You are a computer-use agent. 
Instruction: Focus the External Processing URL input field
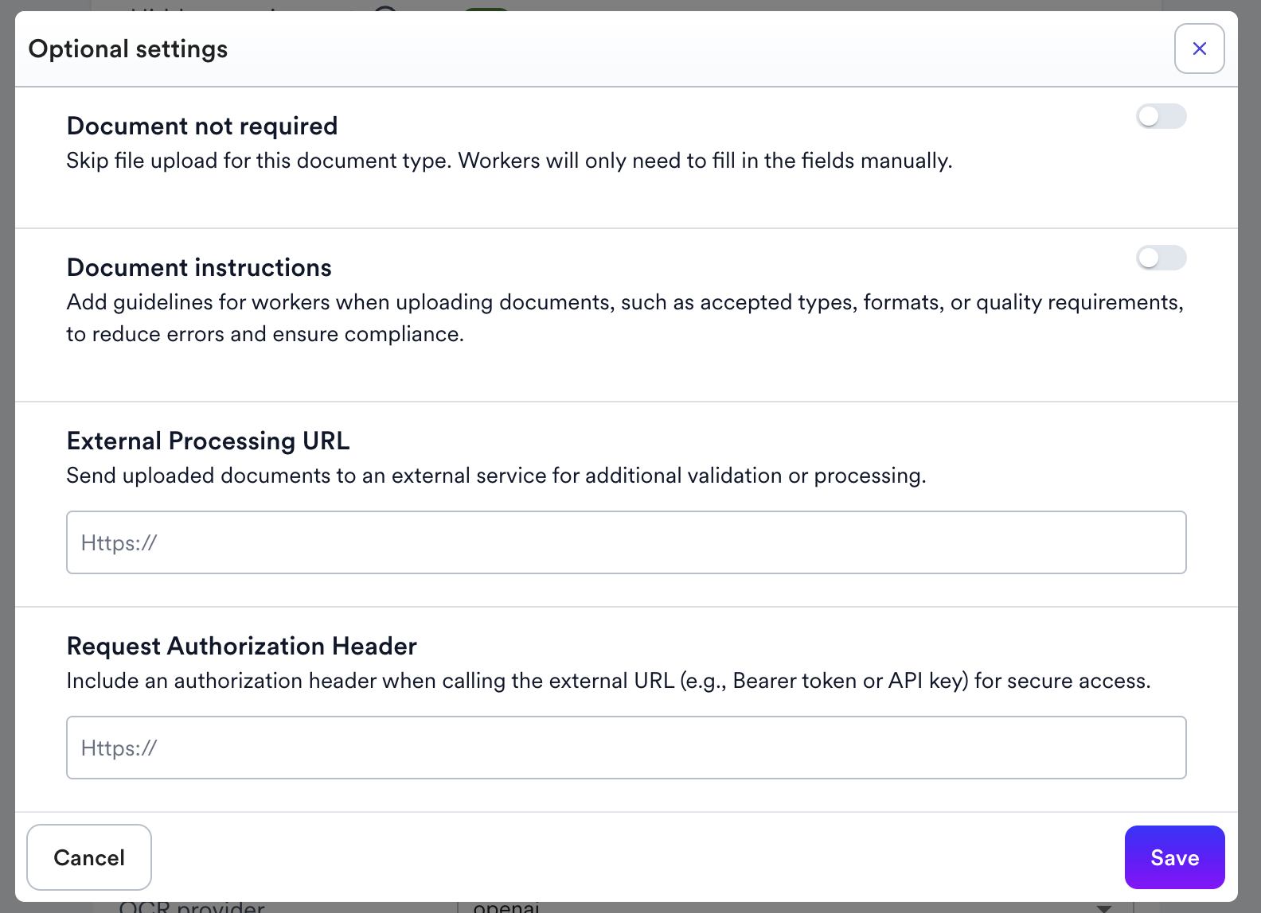(627, 542)
